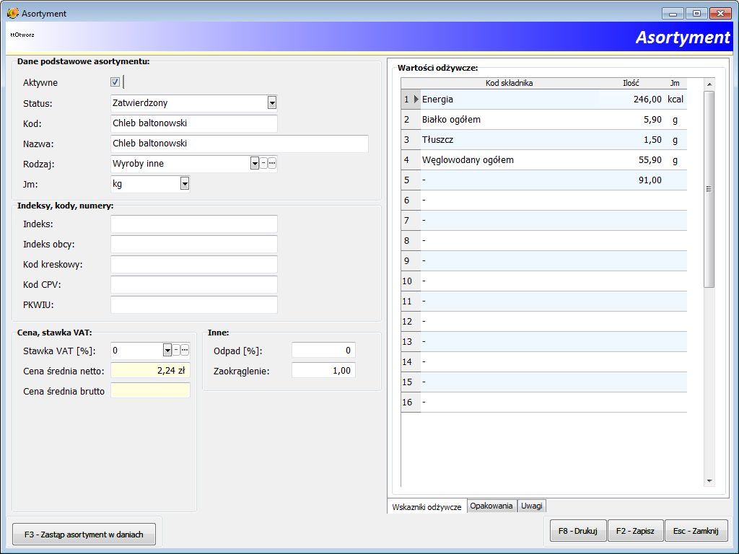Toggle the Aktywne checkbox
This screenshot has width=739, height=554.
coord(115,82)
